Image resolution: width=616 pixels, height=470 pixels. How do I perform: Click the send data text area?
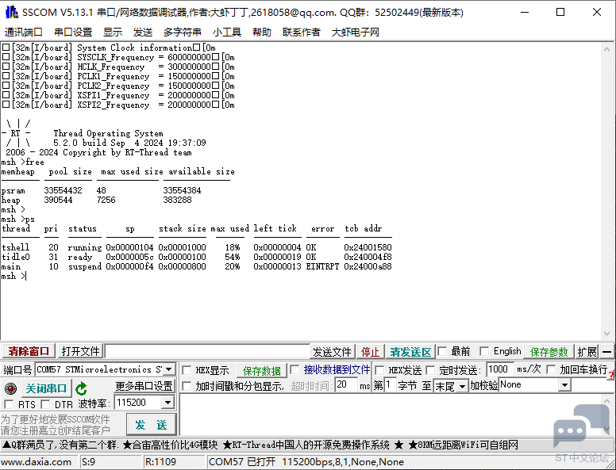[391, 415]
